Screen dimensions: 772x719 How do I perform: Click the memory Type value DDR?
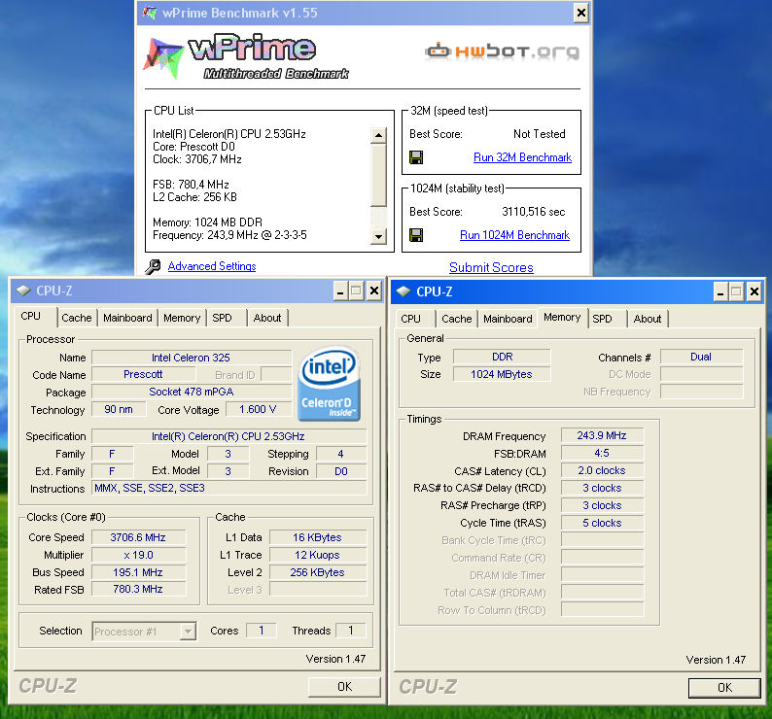(x=503, y=357)
